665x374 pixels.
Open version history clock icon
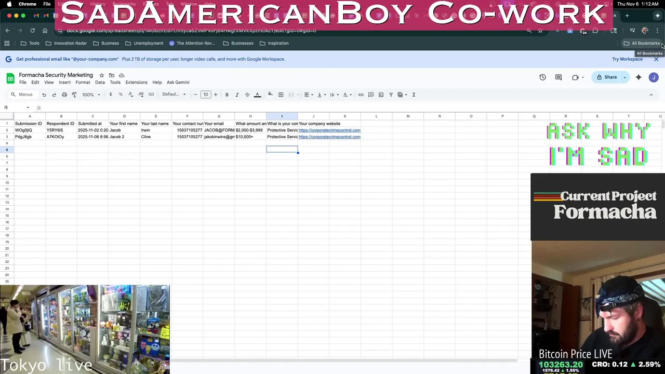coord(542,77)
